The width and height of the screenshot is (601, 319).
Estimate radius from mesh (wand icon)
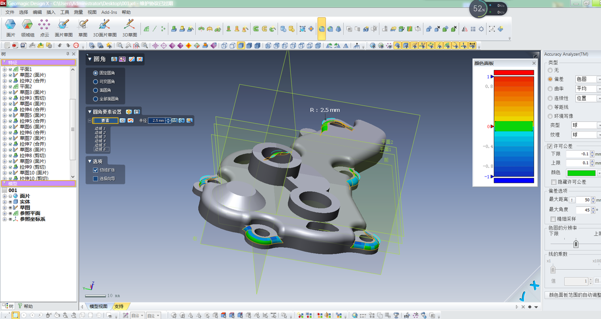point(189,121)
